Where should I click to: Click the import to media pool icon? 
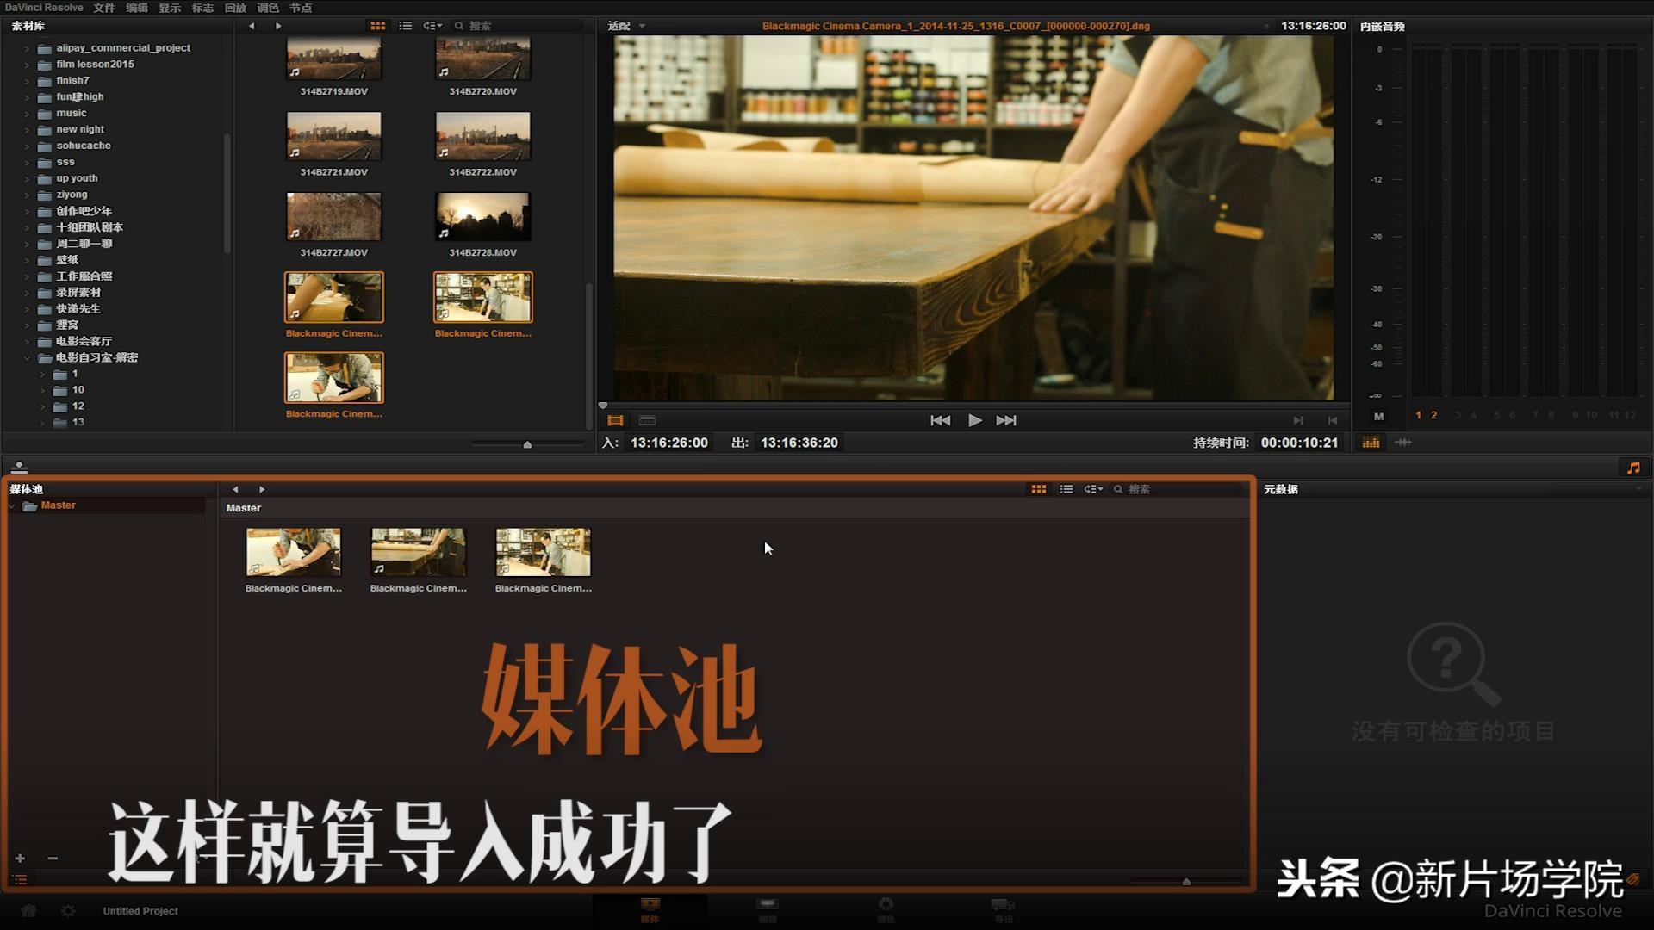(19, 467)
